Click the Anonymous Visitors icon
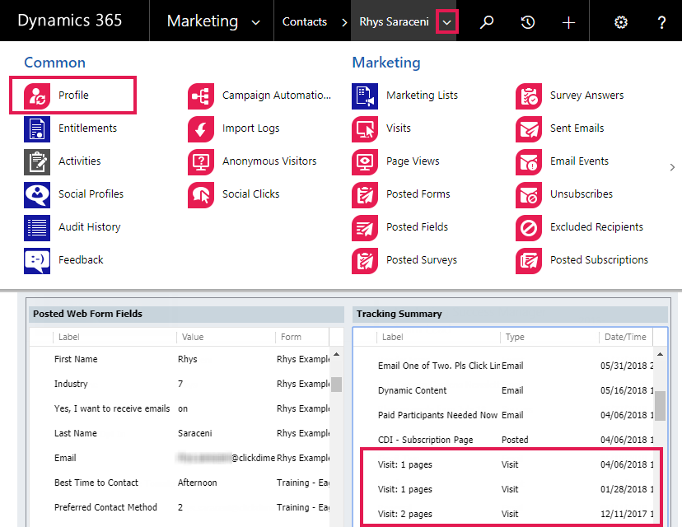 [201, 161]
